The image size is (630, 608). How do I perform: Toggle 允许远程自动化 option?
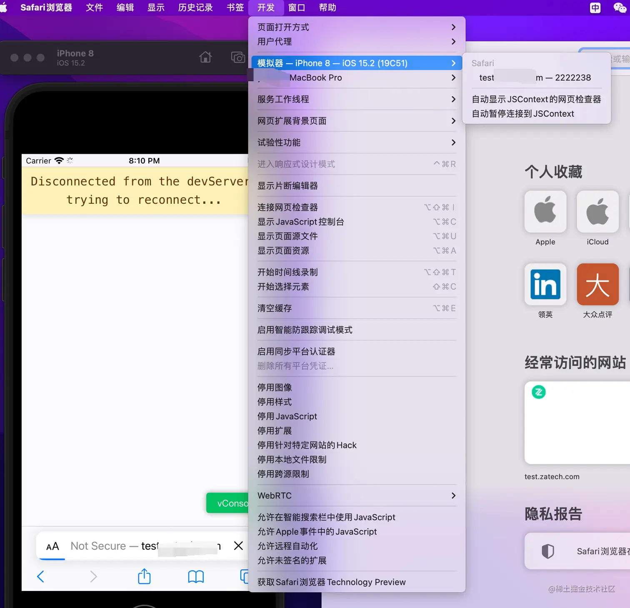point(357,546)
